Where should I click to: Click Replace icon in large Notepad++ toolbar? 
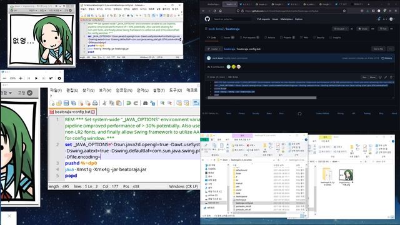152,103
